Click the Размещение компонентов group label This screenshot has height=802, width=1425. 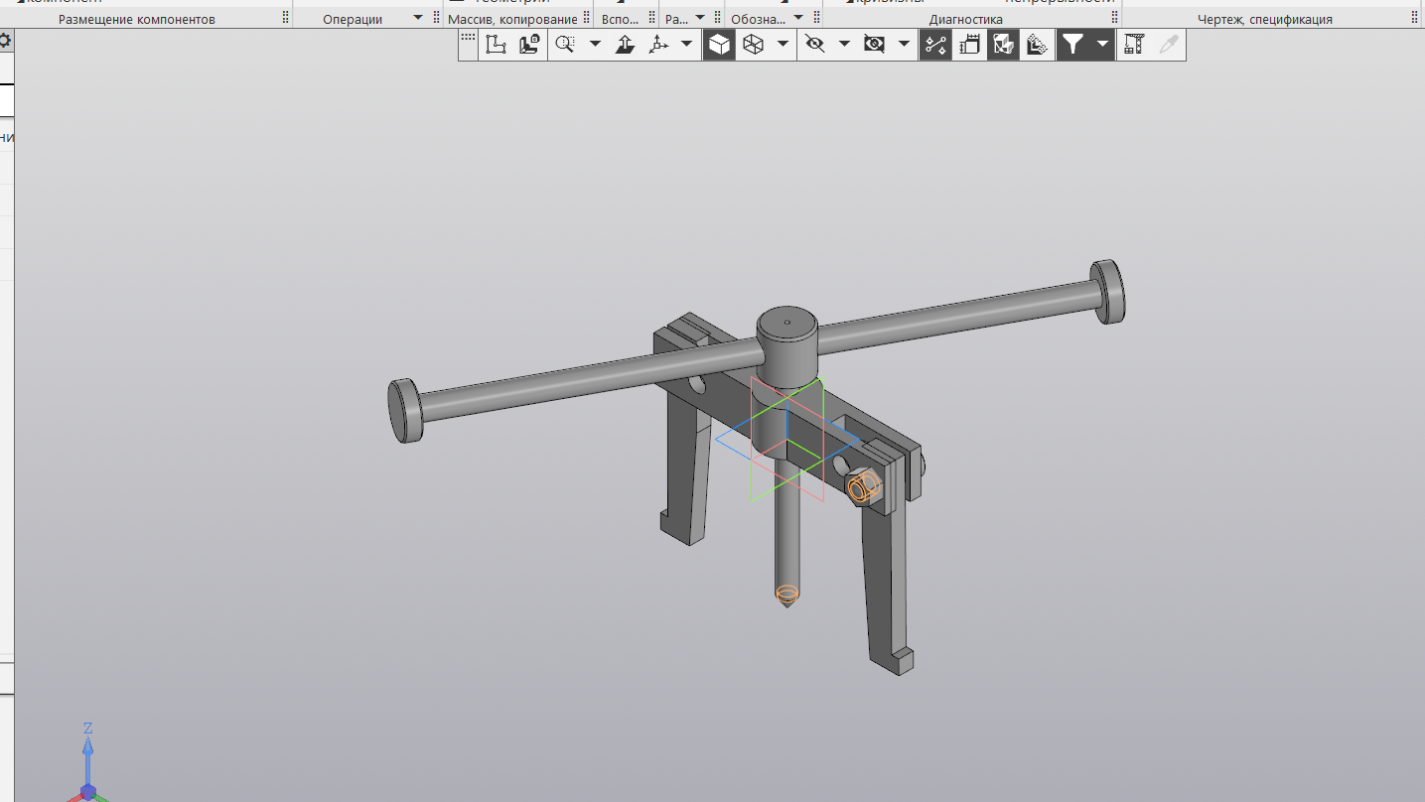[137, 19]
